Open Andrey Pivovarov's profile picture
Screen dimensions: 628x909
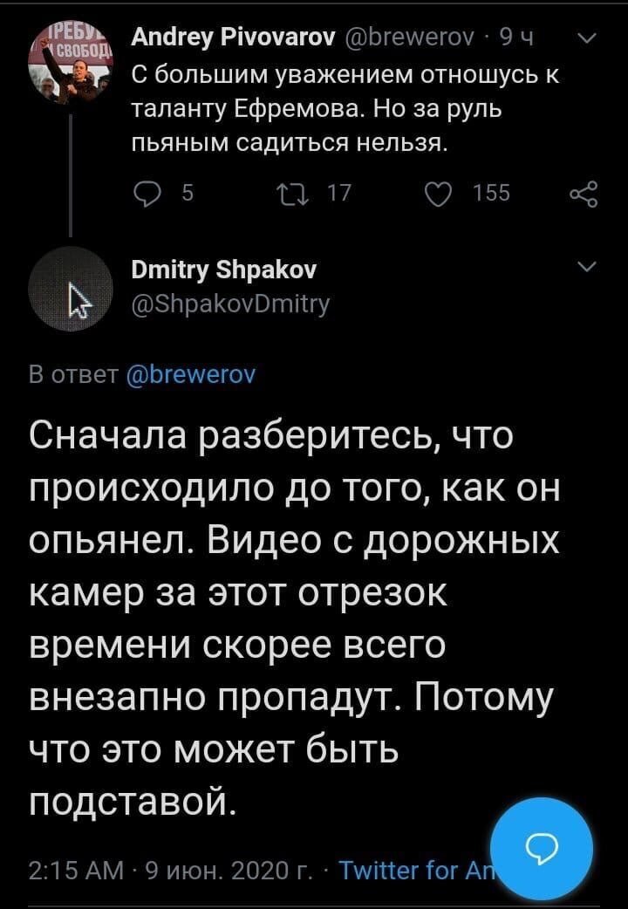point(70,65)
